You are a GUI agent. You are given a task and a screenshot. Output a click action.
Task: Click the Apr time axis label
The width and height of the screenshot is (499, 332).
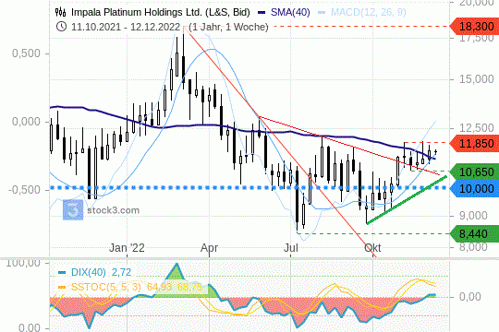pos(209,248)
